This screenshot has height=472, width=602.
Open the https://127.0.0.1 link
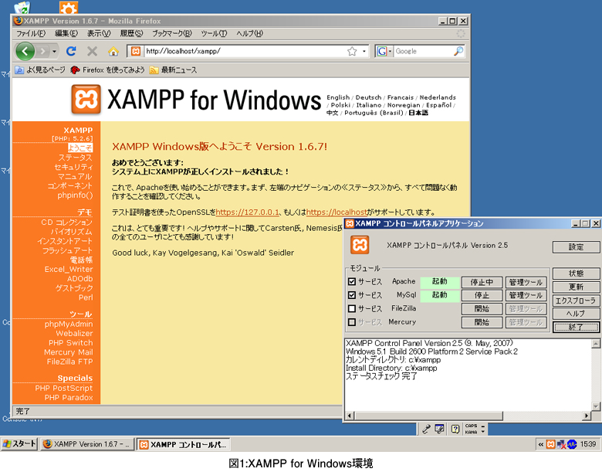point(247,212)
